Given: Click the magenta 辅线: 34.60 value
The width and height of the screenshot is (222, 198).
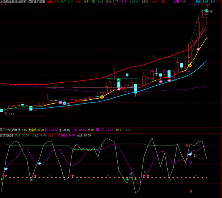Looking at the screenshot, I should point(68,135).
